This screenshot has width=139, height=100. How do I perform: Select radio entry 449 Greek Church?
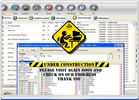tap(89, 80)
